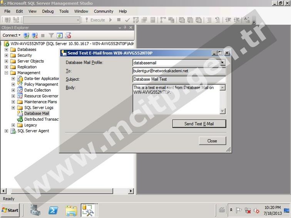Click the Stop icon in Object Explorer

point(43,35)
